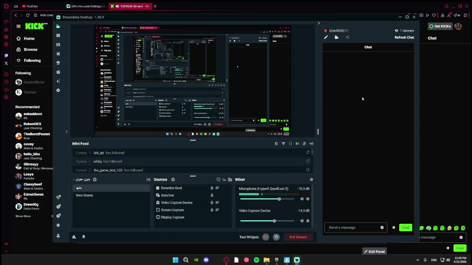Select the Display Capture source
The height and width of the screenshot is (265, 472).
pyautogui.click(x=172, y=217)
